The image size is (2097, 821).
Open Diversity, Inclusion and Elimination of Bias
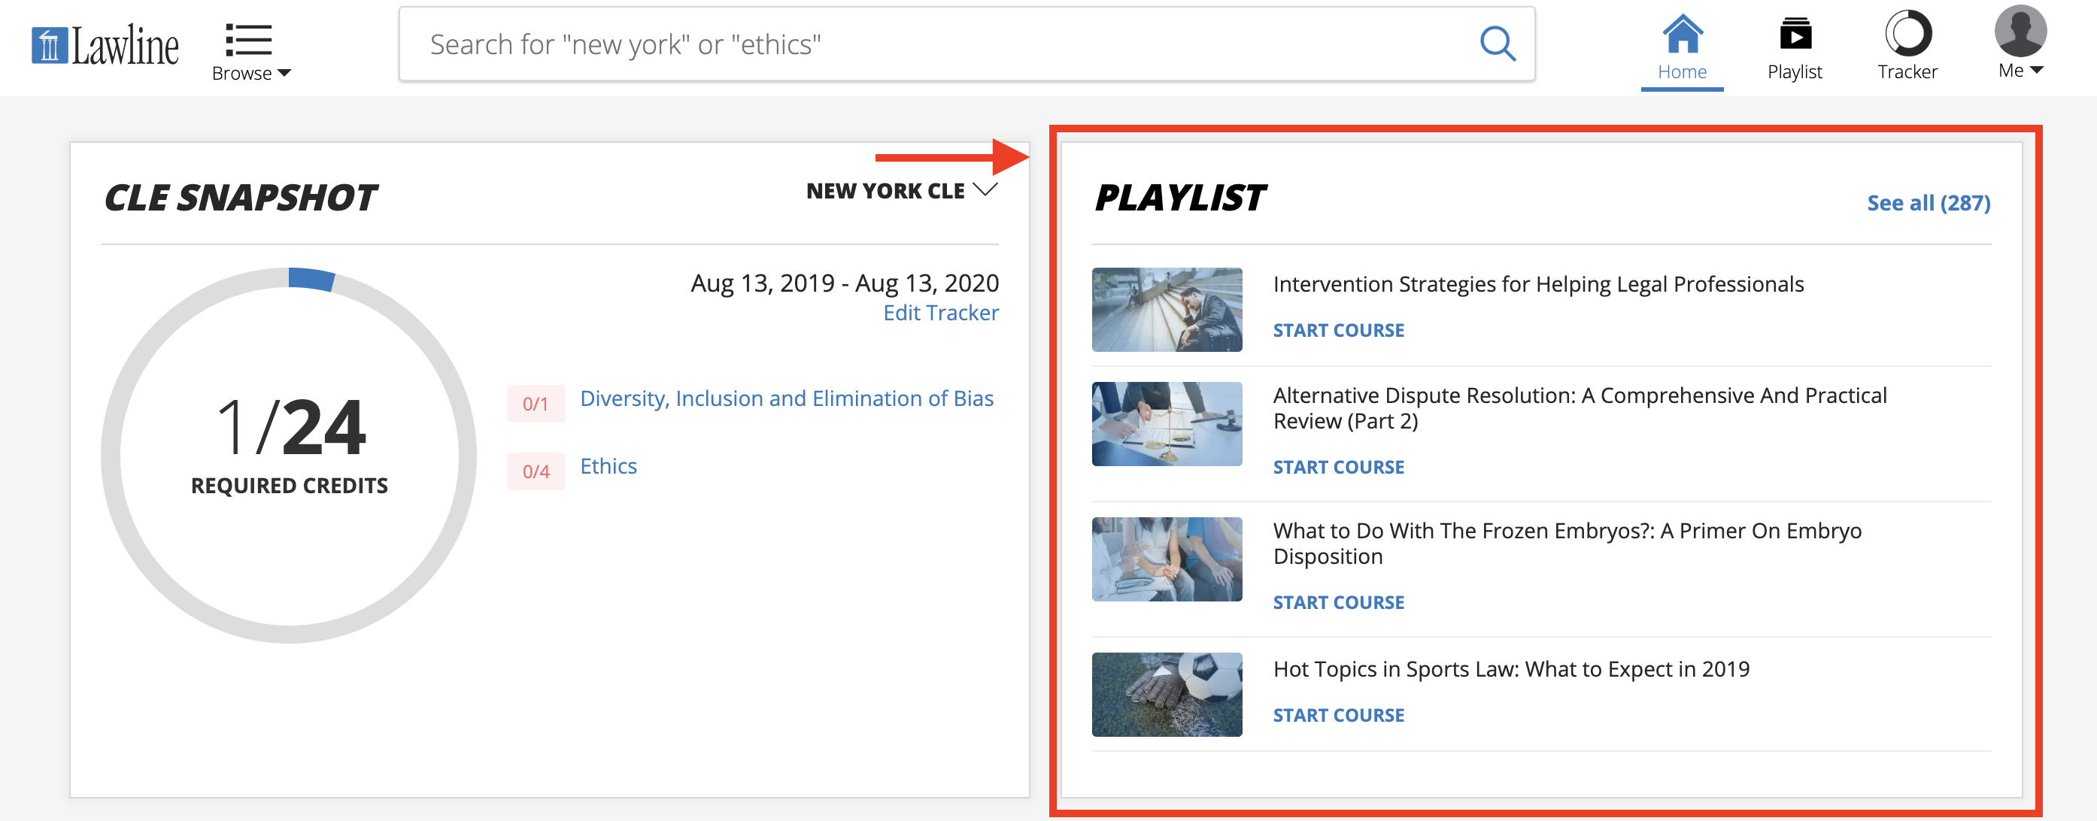(787, 398)
